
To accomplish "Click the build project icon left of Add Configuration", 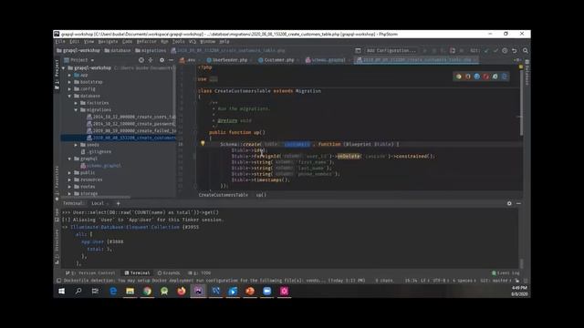I will [358, 51].
